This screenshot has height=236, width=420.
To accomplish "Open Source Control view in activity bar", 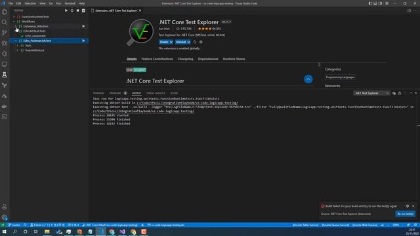I will click(5, 33).
